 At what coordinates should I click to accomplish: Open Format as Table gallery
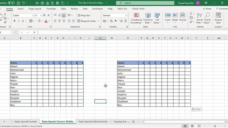pos(148,18)
